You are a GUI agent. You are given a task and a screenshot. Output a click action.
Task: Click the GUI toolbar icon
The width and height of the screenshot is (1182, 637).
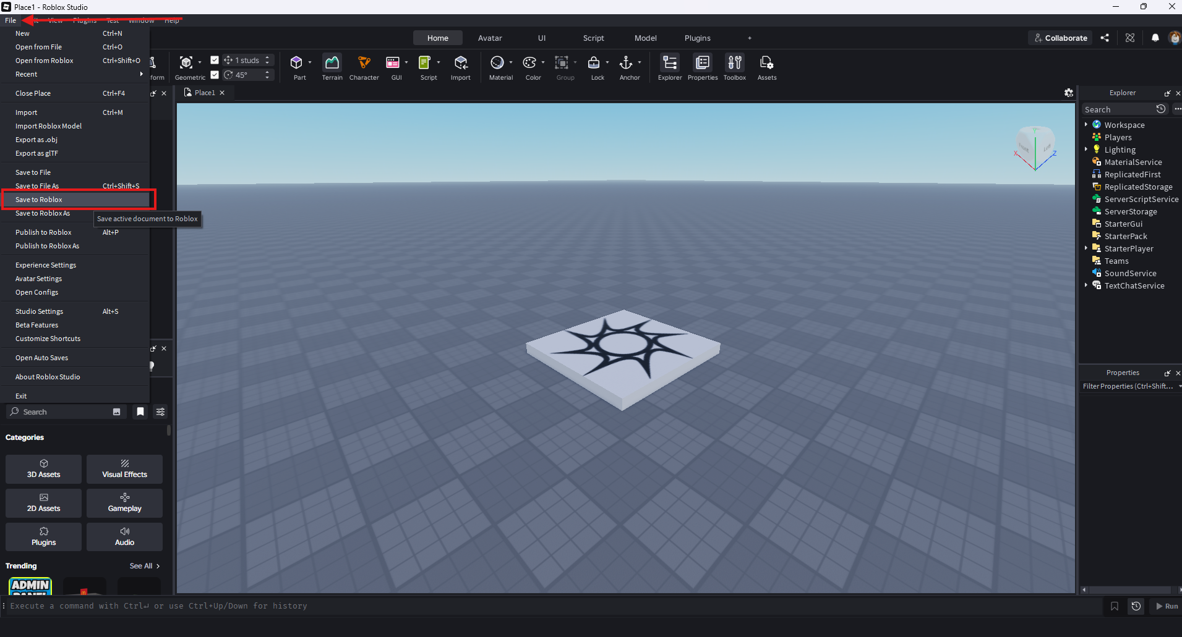coord(393,62)
